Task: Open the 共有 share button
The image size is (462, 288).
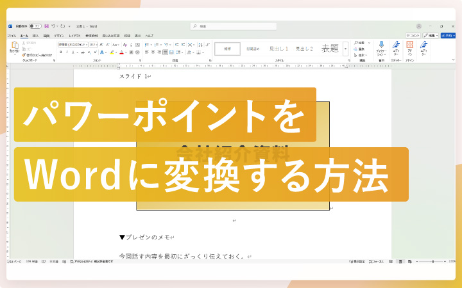Action: point(448,36)
